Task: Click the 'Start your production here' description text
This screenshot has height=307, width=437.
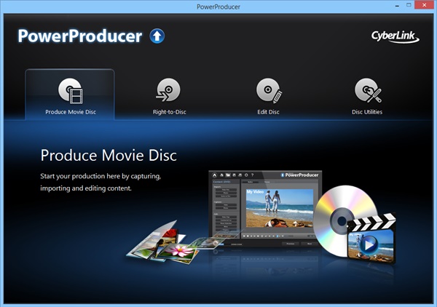Action: pos(101,182)
